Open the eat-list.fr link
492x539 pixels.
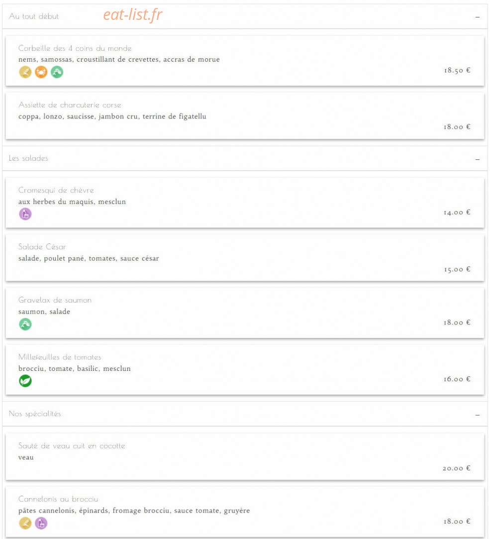133,15
